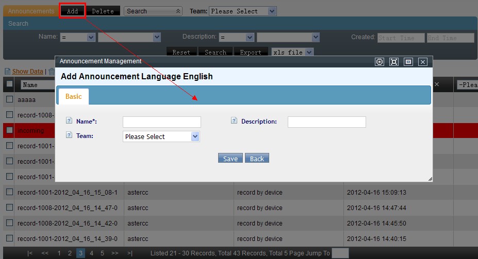Select the Basic tab
The image size is (478, 259).
[73, 96]
